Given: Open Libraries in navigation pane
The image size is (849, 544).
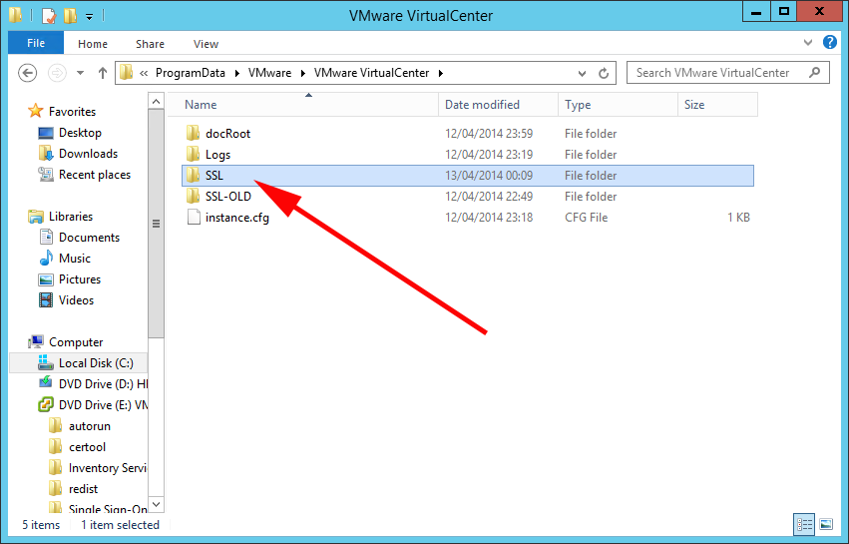Looking at the screenshot, I should (x=71, y=217).
